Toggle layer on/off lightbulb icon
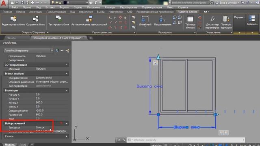This screenshot has width=260, height=146. point(53,2)
